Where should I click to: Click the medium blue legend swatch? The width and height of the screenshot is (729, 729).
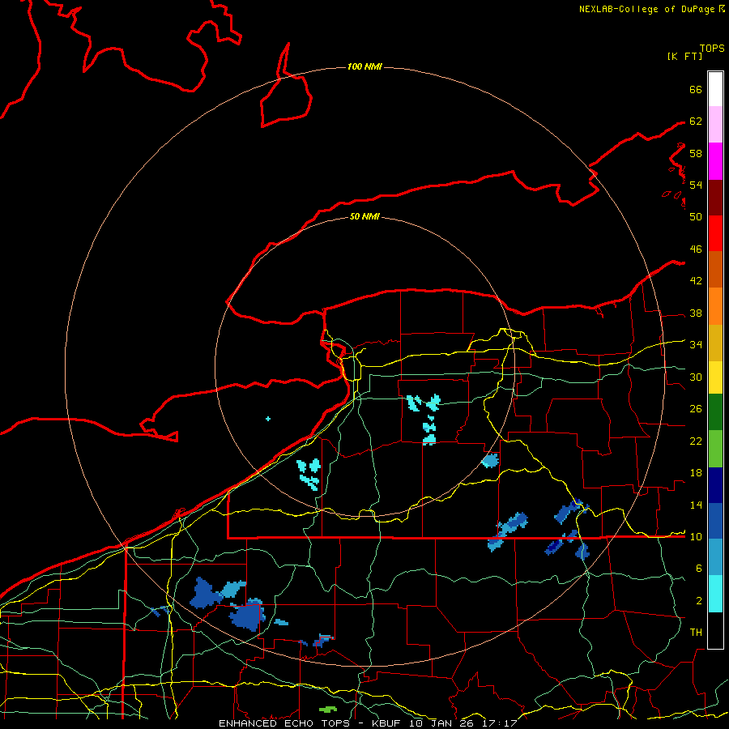715,521
